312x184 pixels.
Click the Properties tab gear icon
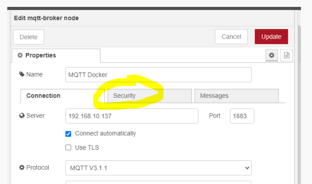pos(20,55)
